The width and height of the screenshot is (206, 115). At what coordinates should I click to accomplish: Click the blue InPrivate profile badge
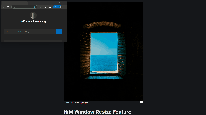[x=57, y=7]
